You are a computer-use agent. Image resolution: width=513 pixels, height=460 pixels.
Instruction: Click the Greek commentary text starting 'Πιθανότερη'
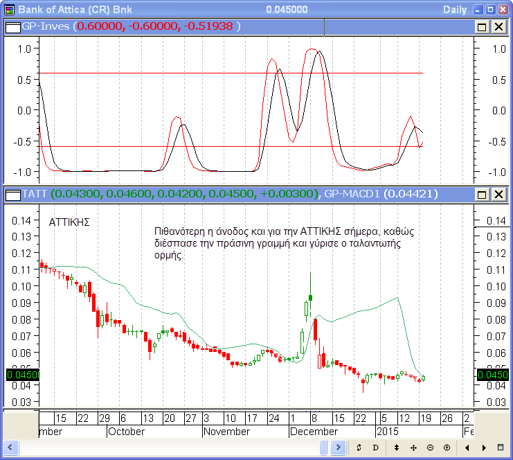coord(284,243)
